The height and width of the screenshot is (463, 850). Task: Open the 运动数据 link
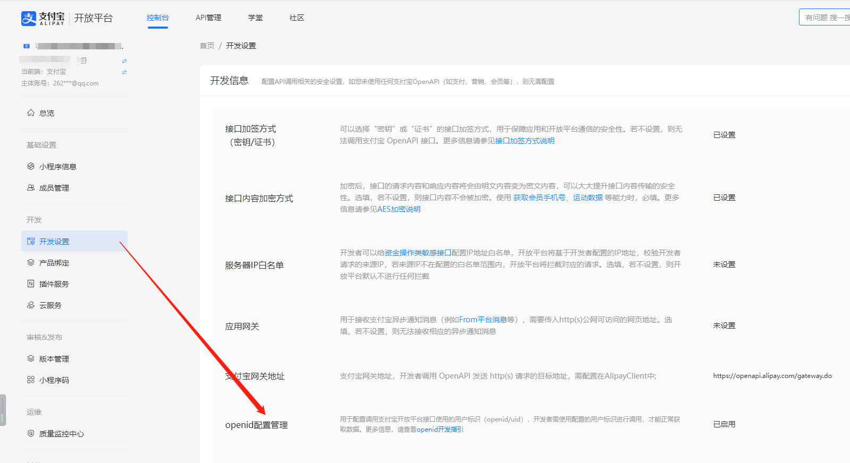(588, 198)
